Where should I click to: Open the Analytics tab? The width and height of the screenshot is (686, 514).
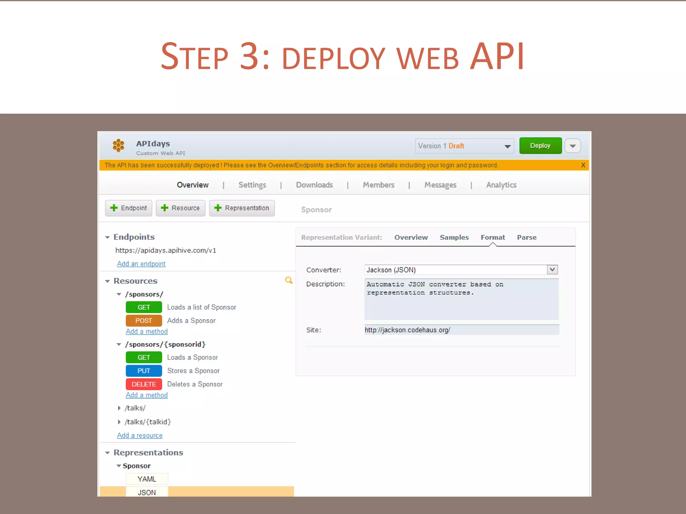[501, 185]
